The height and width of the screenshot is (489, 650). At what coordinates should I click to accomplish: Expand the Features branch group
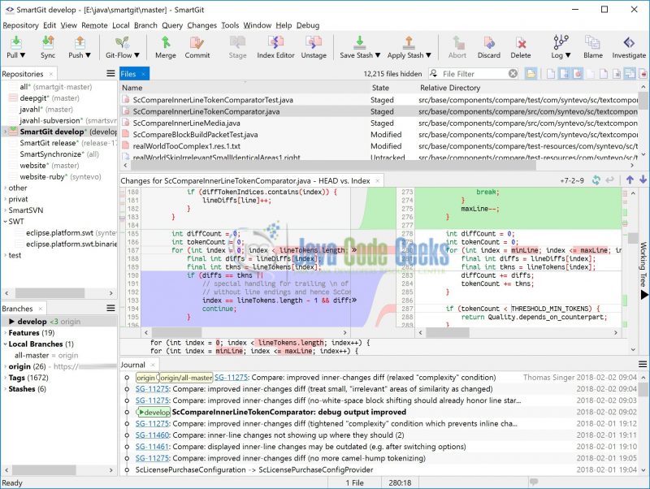tap(5, 333)
